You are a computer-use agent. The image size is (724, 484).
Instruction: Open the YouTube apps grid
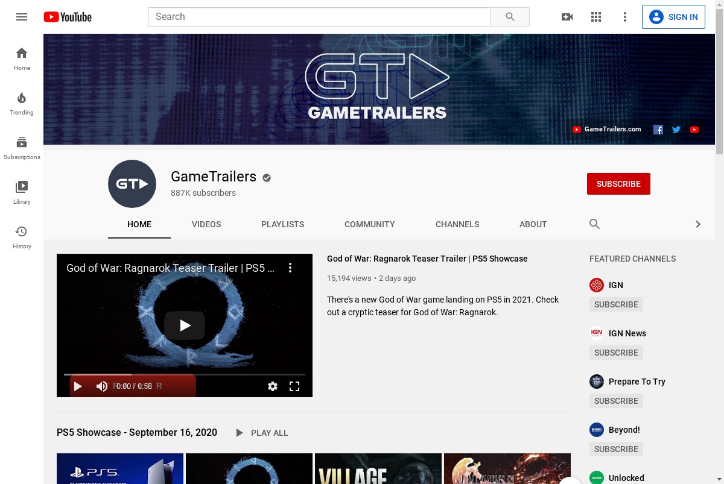point(596,17)
